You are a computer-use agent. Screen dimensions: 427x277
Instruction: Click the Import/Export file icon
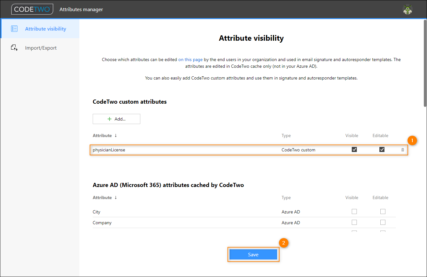coord(14,48)
